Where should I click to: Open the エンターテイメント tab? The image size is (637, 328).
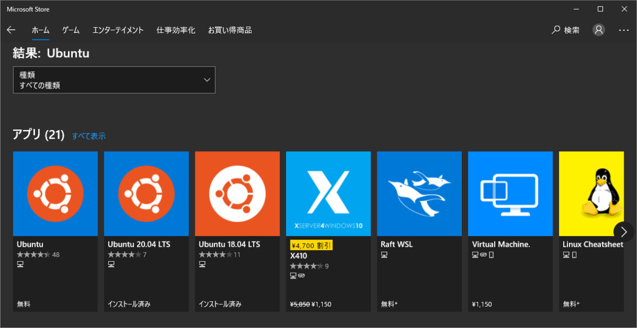pyautogui.click(x=118, y=30)
